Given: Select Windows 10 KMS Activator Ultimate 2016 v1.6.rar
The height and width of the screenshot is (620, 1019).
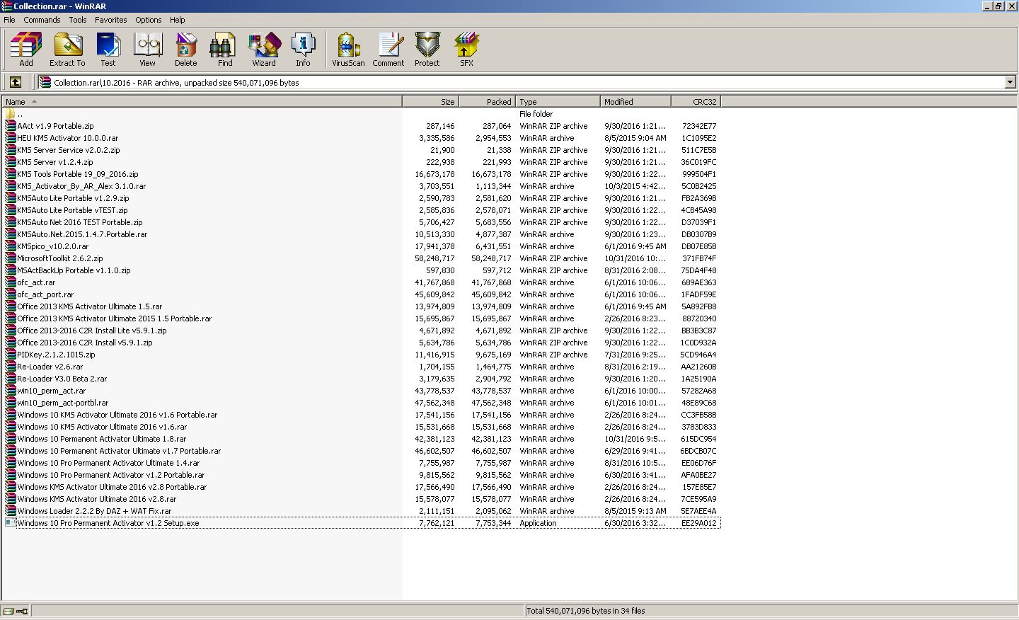Looking at the screenshot, I should [102, 427].
